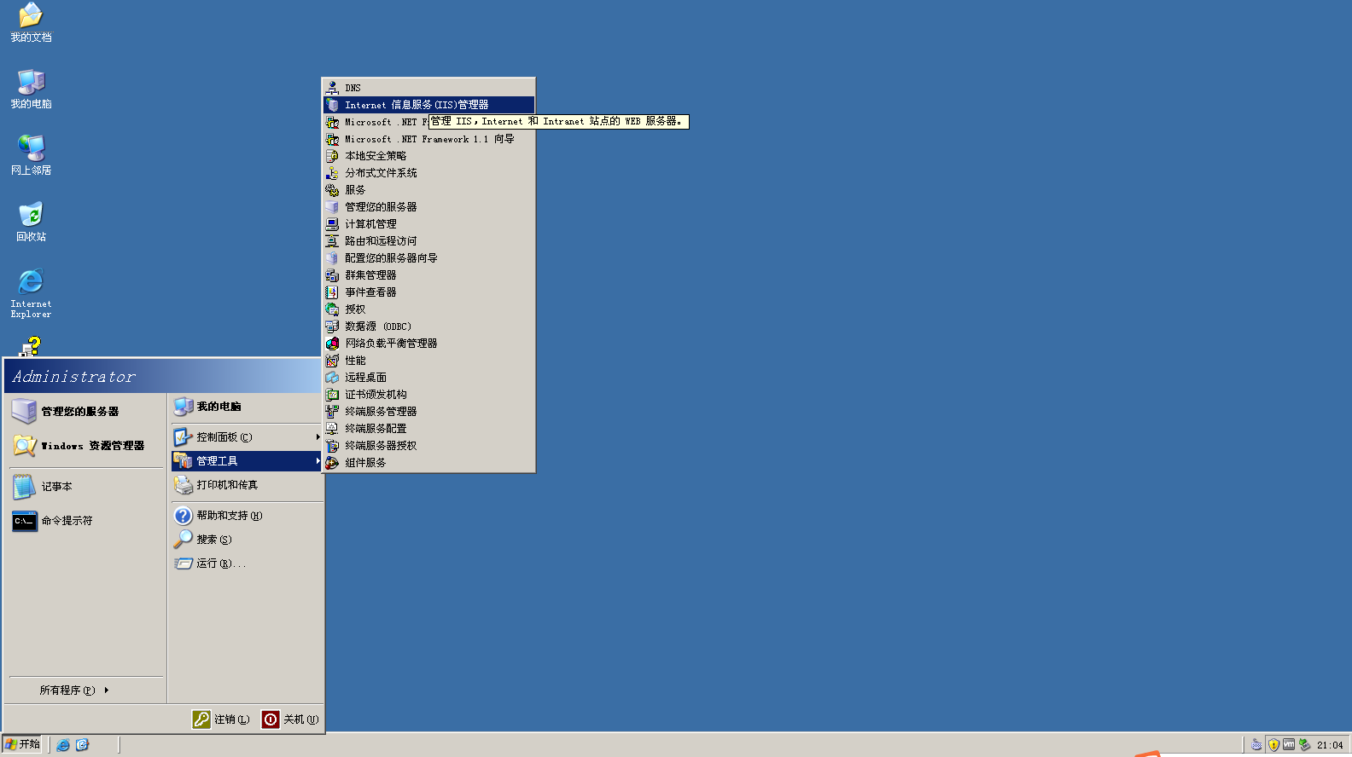Click the 证书颁发机构 icon
The width and height of the screenshot is (1352, 757).
[332, 395]
